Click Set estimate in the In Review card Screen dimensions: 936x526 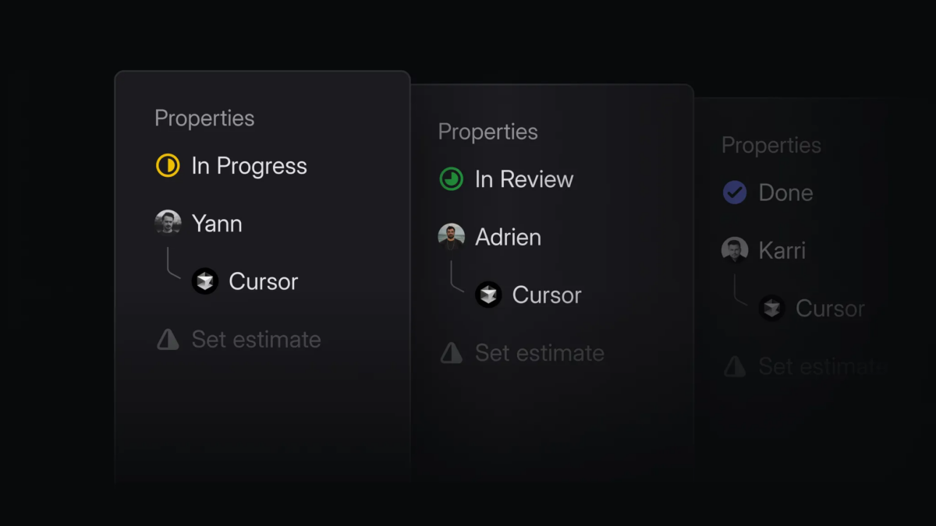(540, 352)
